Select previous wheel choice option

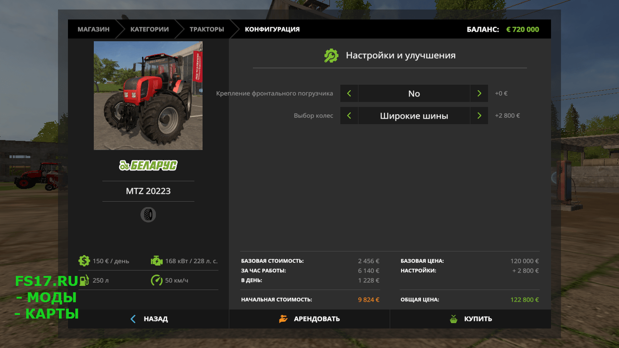pyautogui.click(x=349, y=116)
